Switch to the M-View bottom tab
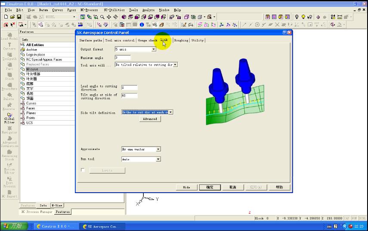This screenshot has height=231, width=368. tap(57, 206)
